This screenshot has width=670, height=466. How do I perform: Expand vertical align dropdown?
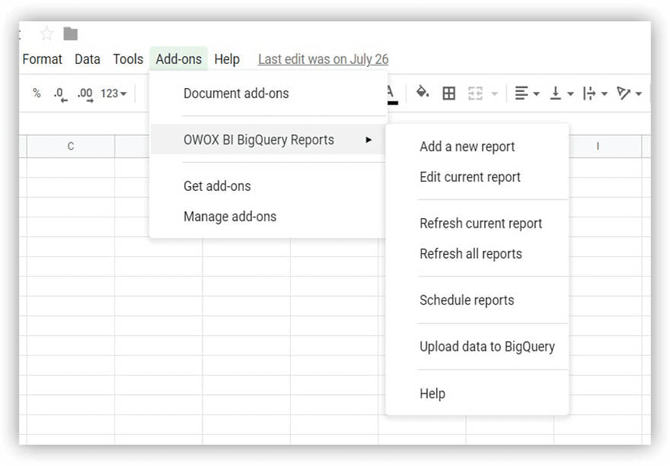[x=561, y=94]
